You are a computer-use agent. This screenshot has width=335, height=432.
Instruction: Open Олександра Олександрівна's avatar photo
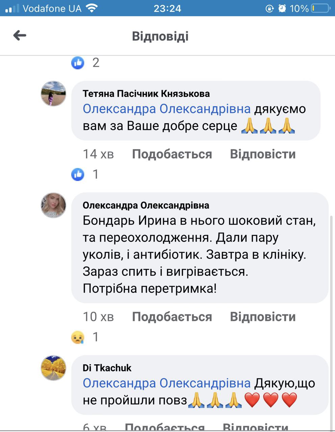[x=53, y=205]
